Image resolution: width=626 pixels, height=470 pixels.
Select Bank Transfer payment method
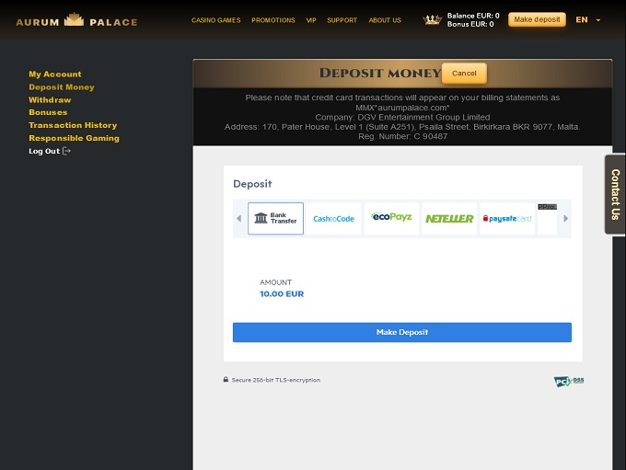275,219
